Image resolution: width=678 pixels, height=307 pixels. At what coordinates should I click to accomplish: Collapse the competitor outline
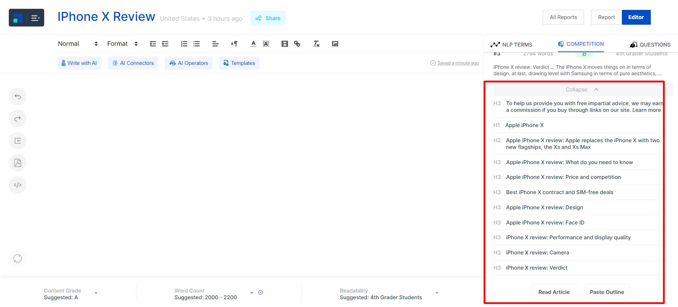click(x=583, y=90)
